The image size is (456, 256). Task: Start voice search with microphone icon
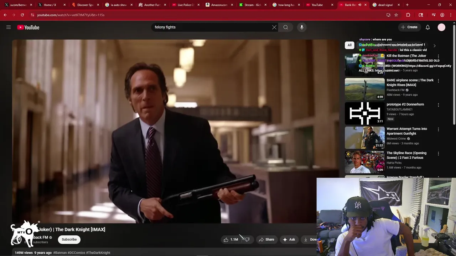tap(302, 27)
